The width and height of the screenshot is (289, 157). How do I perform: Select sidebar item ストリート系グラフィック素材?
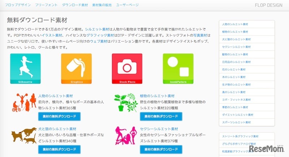click(x=247, y=136)
